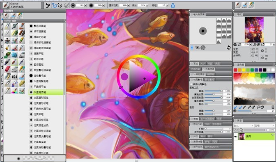Select 鬃毛油画笔 brush variant
This screenshot has width=276, height=162.
(46, 26)
